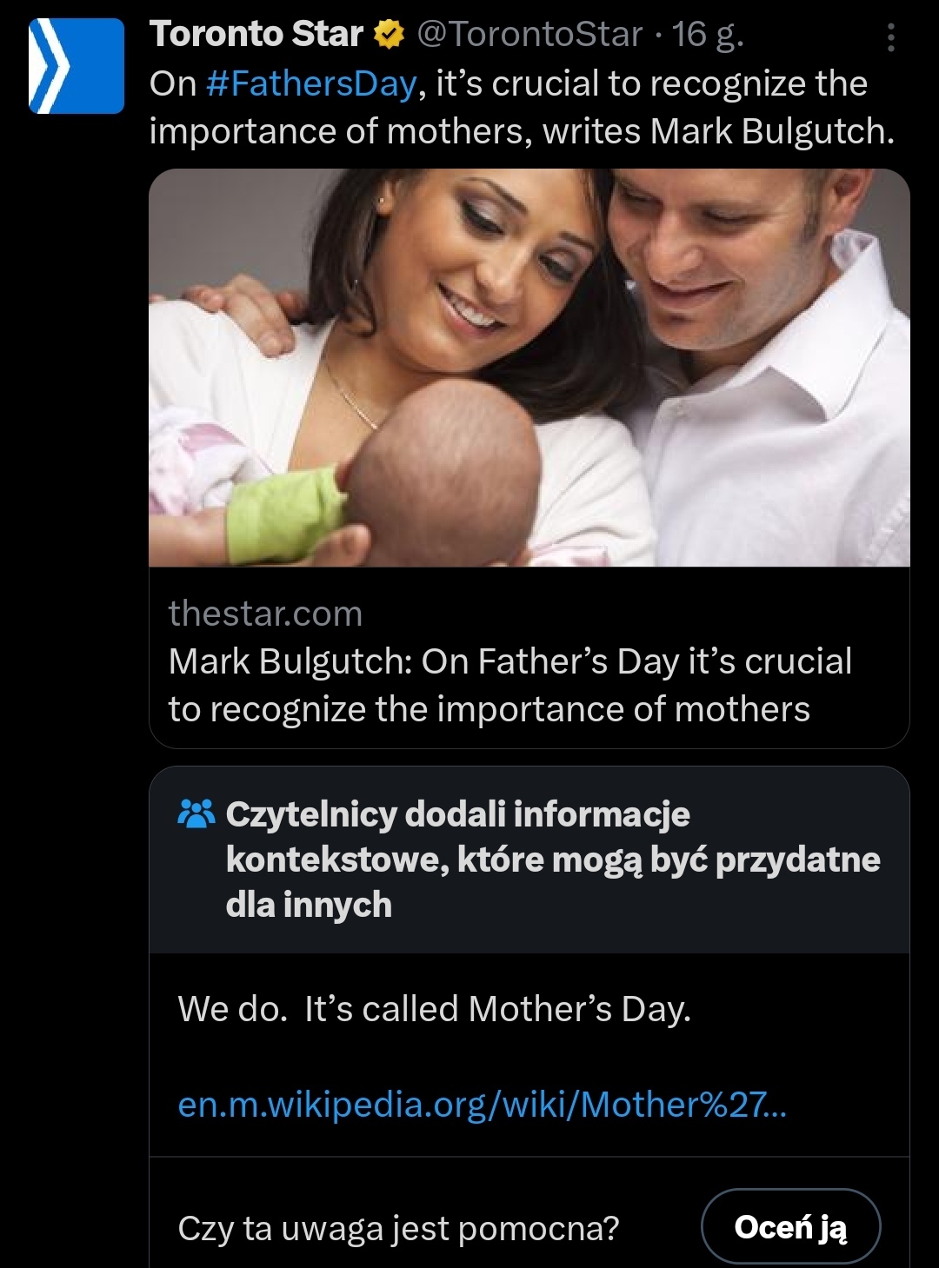939x1268 pixels.
Task: Click 'Czy ta uwaga jest pomocna?' prompt
Action: [398, 1228]
